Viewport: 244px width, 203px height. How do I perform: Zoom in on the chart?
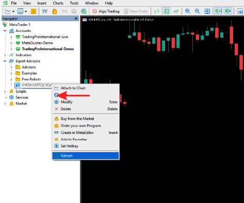[188, 11]
